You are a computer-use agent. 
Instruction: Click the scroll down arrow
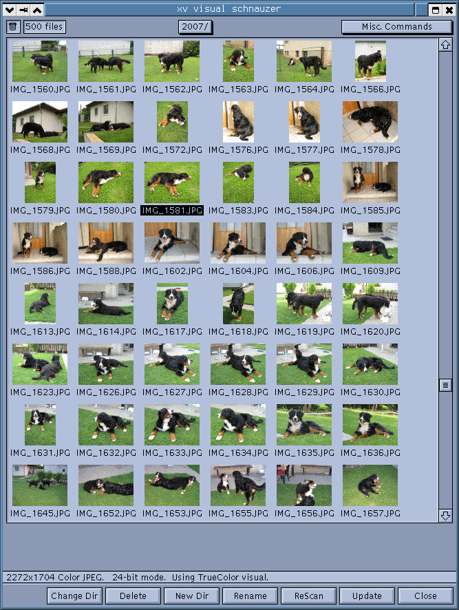tap(445, 516)
